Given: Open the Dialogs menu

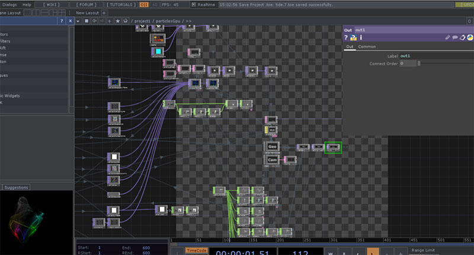Looking at the screenshot, I should pyautogui.click(x=9, y=5).
